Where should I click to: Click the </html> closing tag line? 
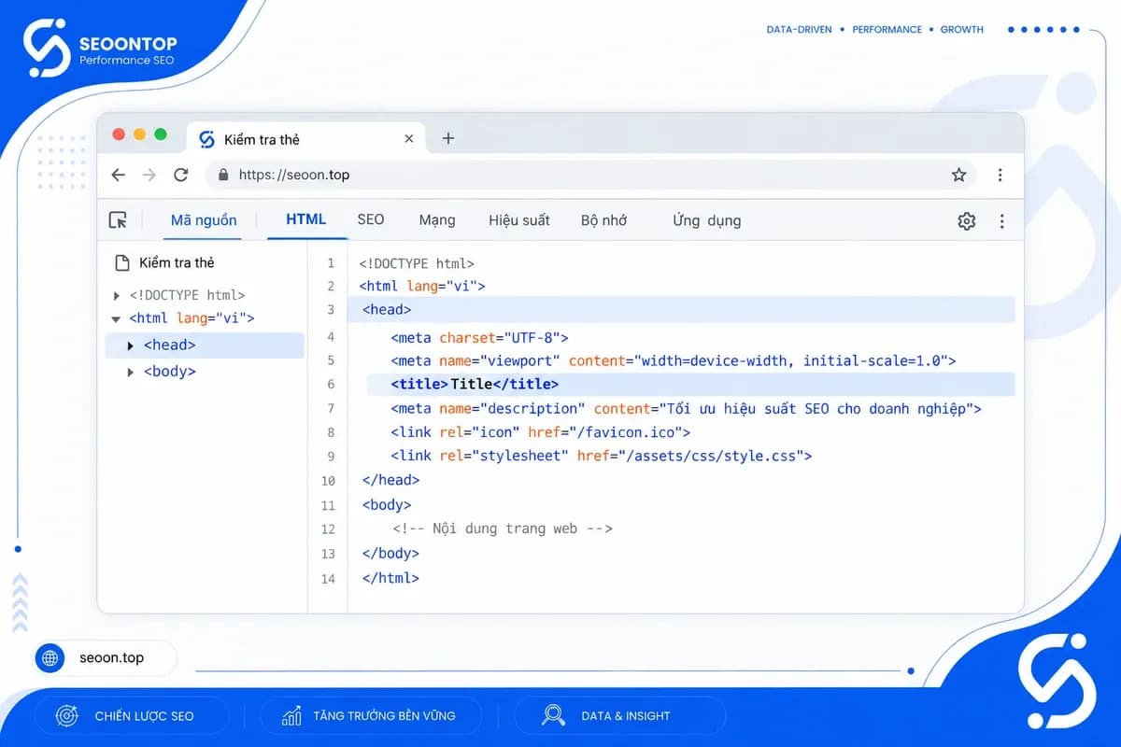click(390, 578)
